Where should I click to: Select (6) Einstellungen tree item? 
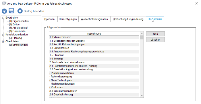coord(18,45)
